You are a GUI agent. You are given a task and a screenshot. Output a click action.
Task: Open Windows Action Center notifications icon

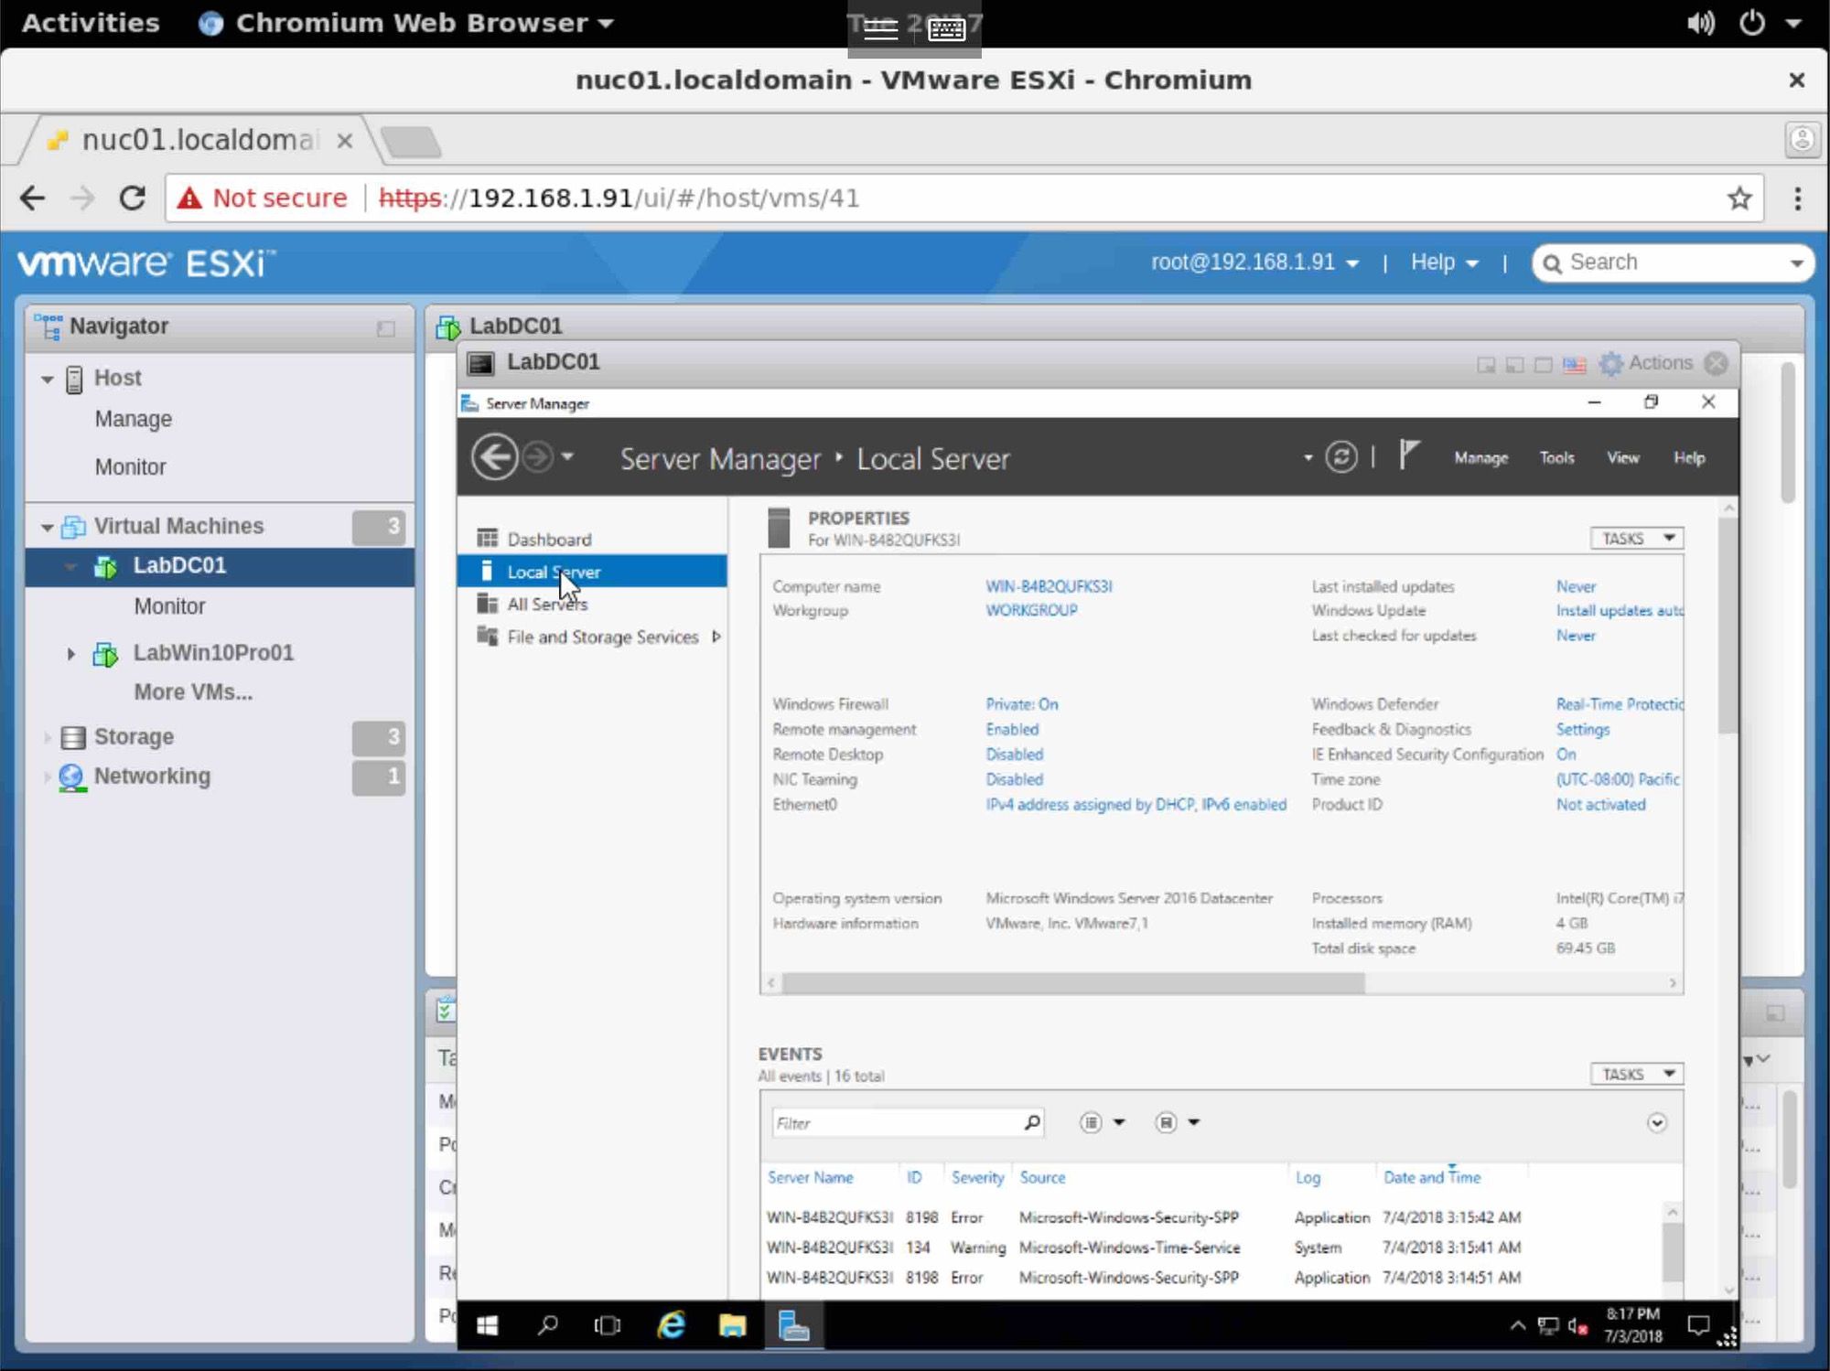[1698, 1325]
